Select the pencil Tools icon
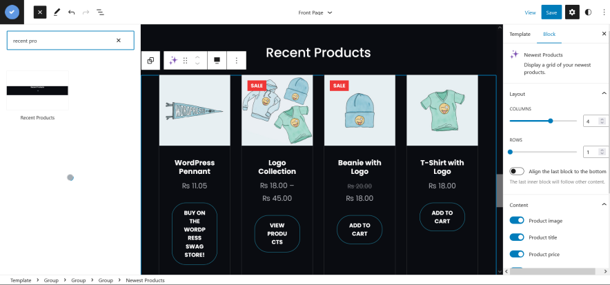 [57, 12]
